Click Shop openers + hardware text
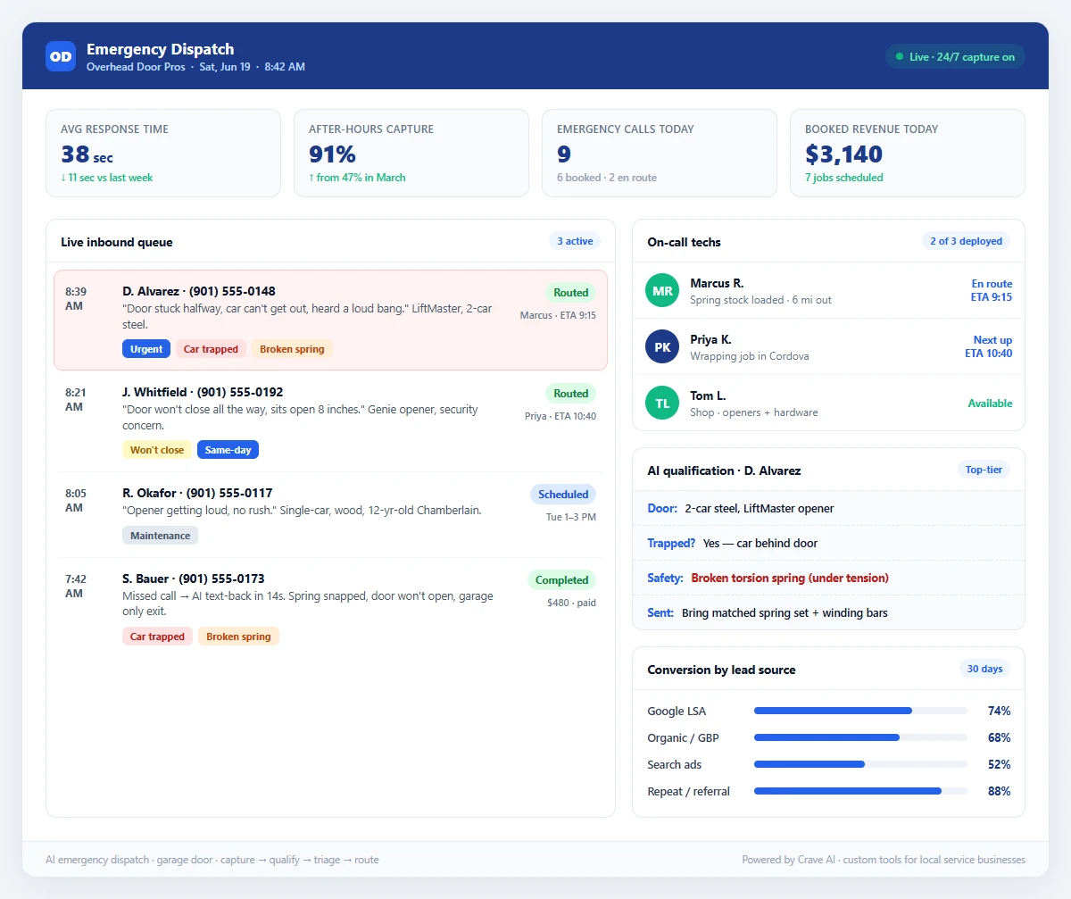Viewport: 1071px width, 899px height. pyautogui.click(x=753, y=412)
